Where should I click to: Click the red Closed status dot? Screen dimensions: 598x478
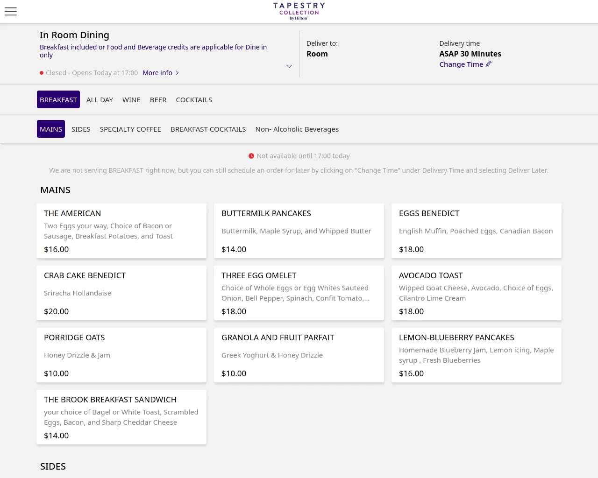[x=41, y=73]
